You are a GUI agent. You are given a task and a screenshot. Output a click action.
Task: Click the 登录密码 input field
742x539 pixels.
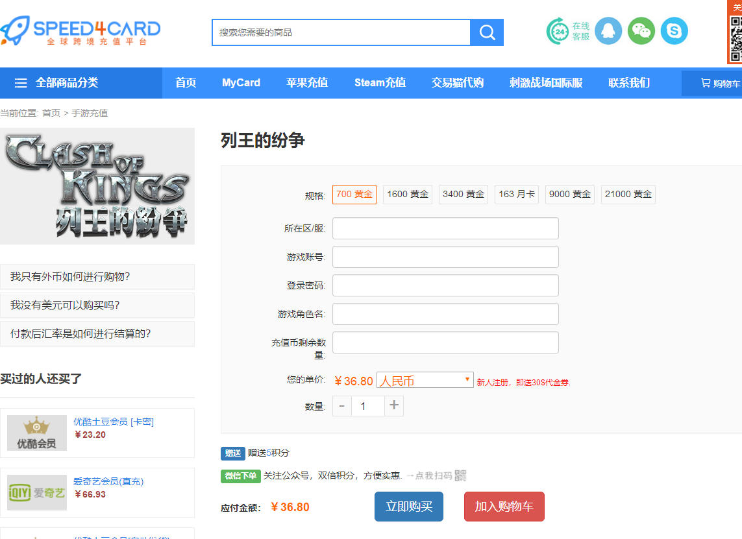coord(445,285)
